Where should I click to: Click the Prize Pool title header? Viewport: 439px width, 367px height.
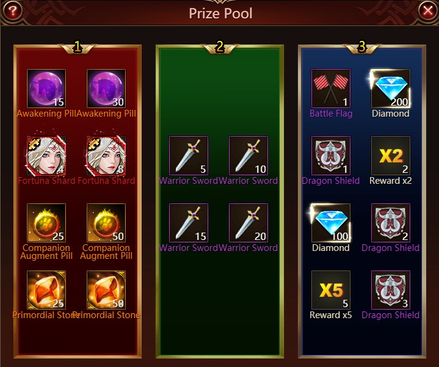coord(220,13)
